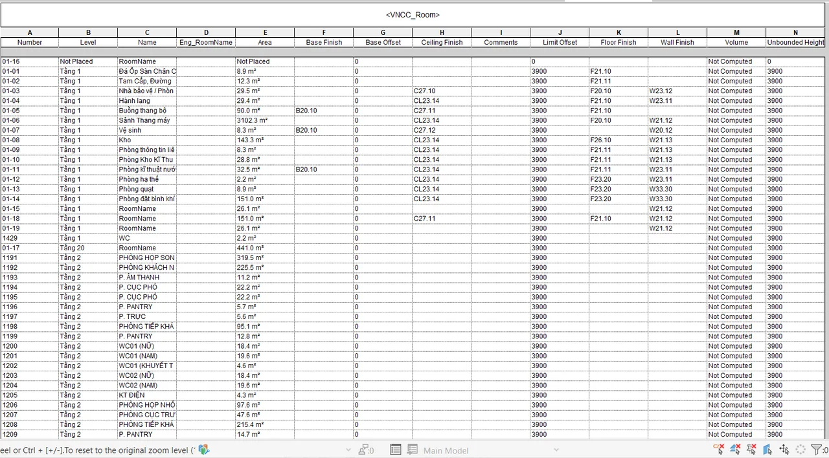Open the Design Options icon
The image size is (829, 458).
tap(396, 450)
